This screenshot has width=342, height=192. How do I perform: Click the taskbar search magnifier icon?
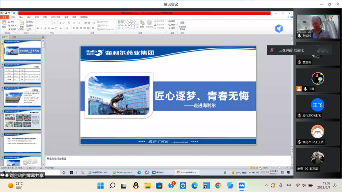click(112, 186)
